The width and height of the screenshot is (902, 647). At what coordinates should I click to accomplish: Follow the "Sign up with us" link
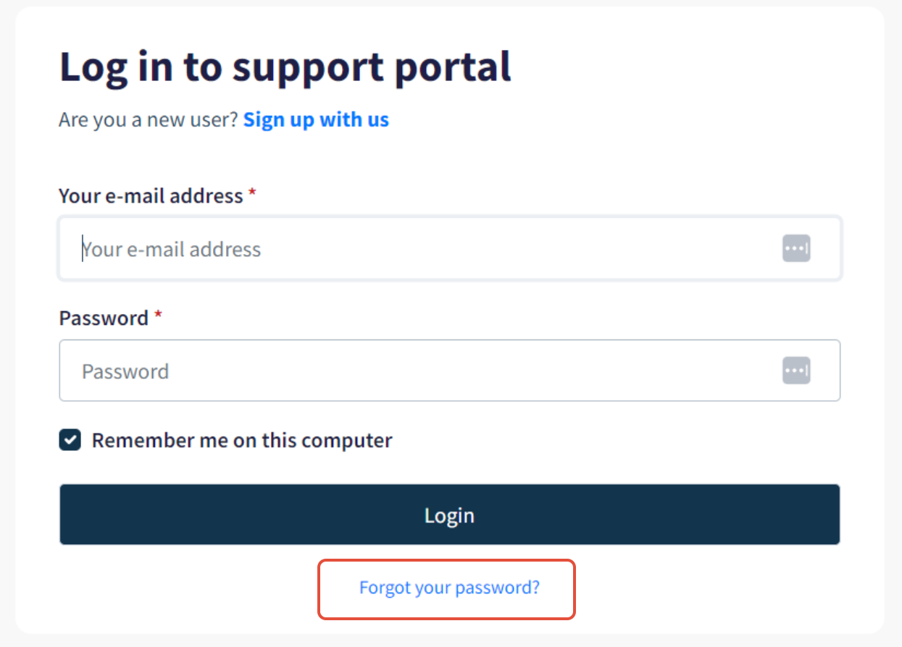[316, 119]
